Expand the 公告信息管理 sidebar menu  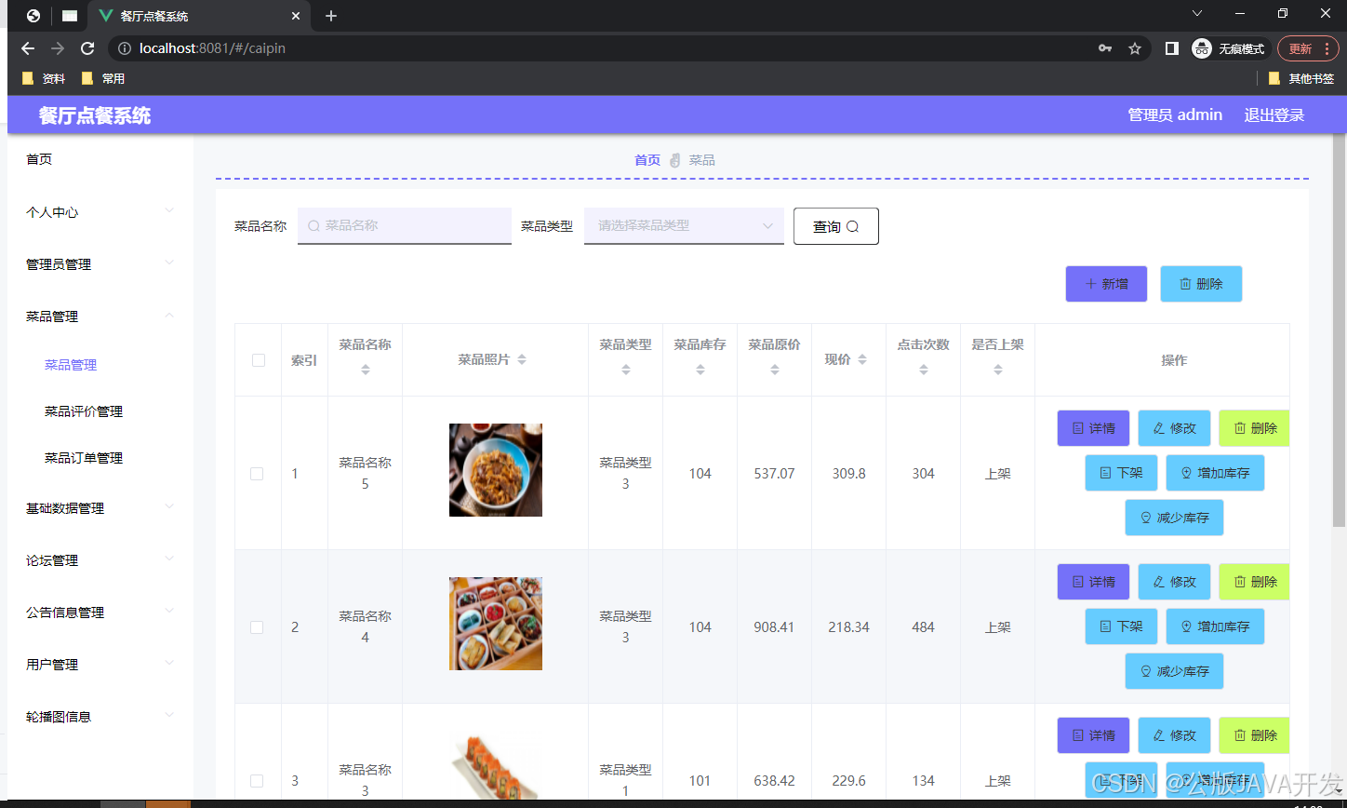pos(100,613)
